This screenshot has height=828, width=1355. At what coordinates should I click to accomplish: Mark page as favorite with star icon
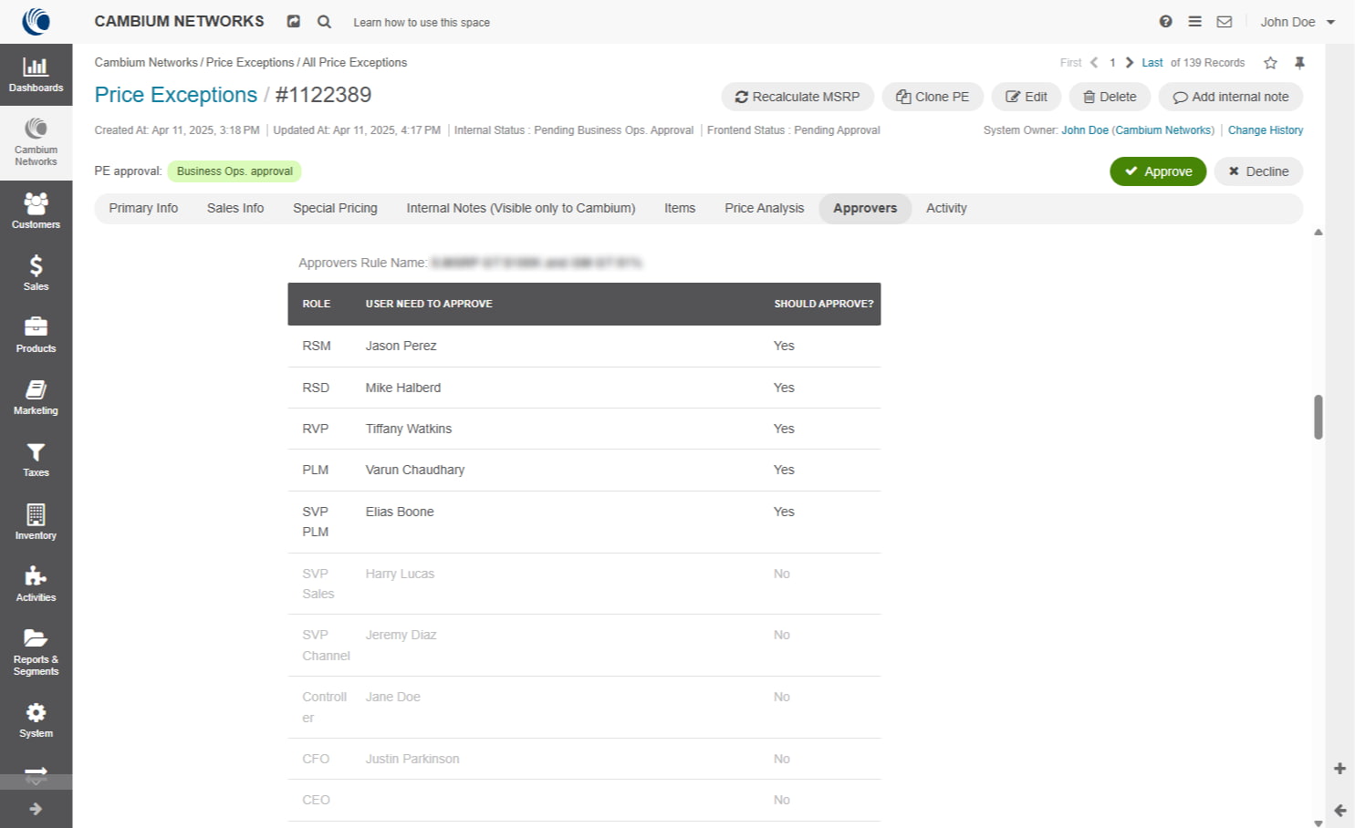tap(1270, 62)
